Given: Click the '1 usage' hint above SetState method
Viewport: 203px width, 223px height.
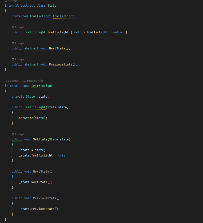Looking at the screenshot, I should tap(19, 134).
